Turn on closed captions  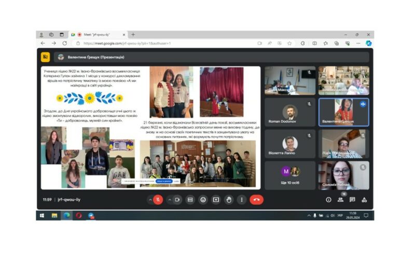click(x=190, y=199)
